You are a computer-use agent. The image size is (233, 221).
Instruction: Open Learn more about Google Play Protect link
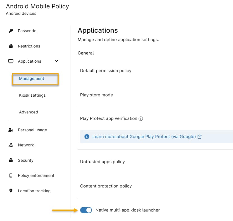click(144, 136)
